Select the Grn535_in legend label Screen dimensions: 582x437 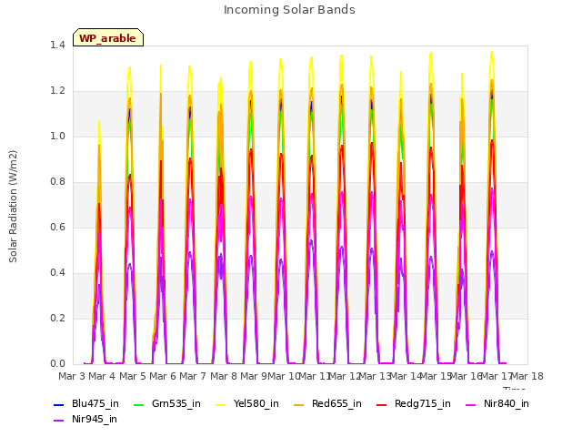(x=176, y=403)
